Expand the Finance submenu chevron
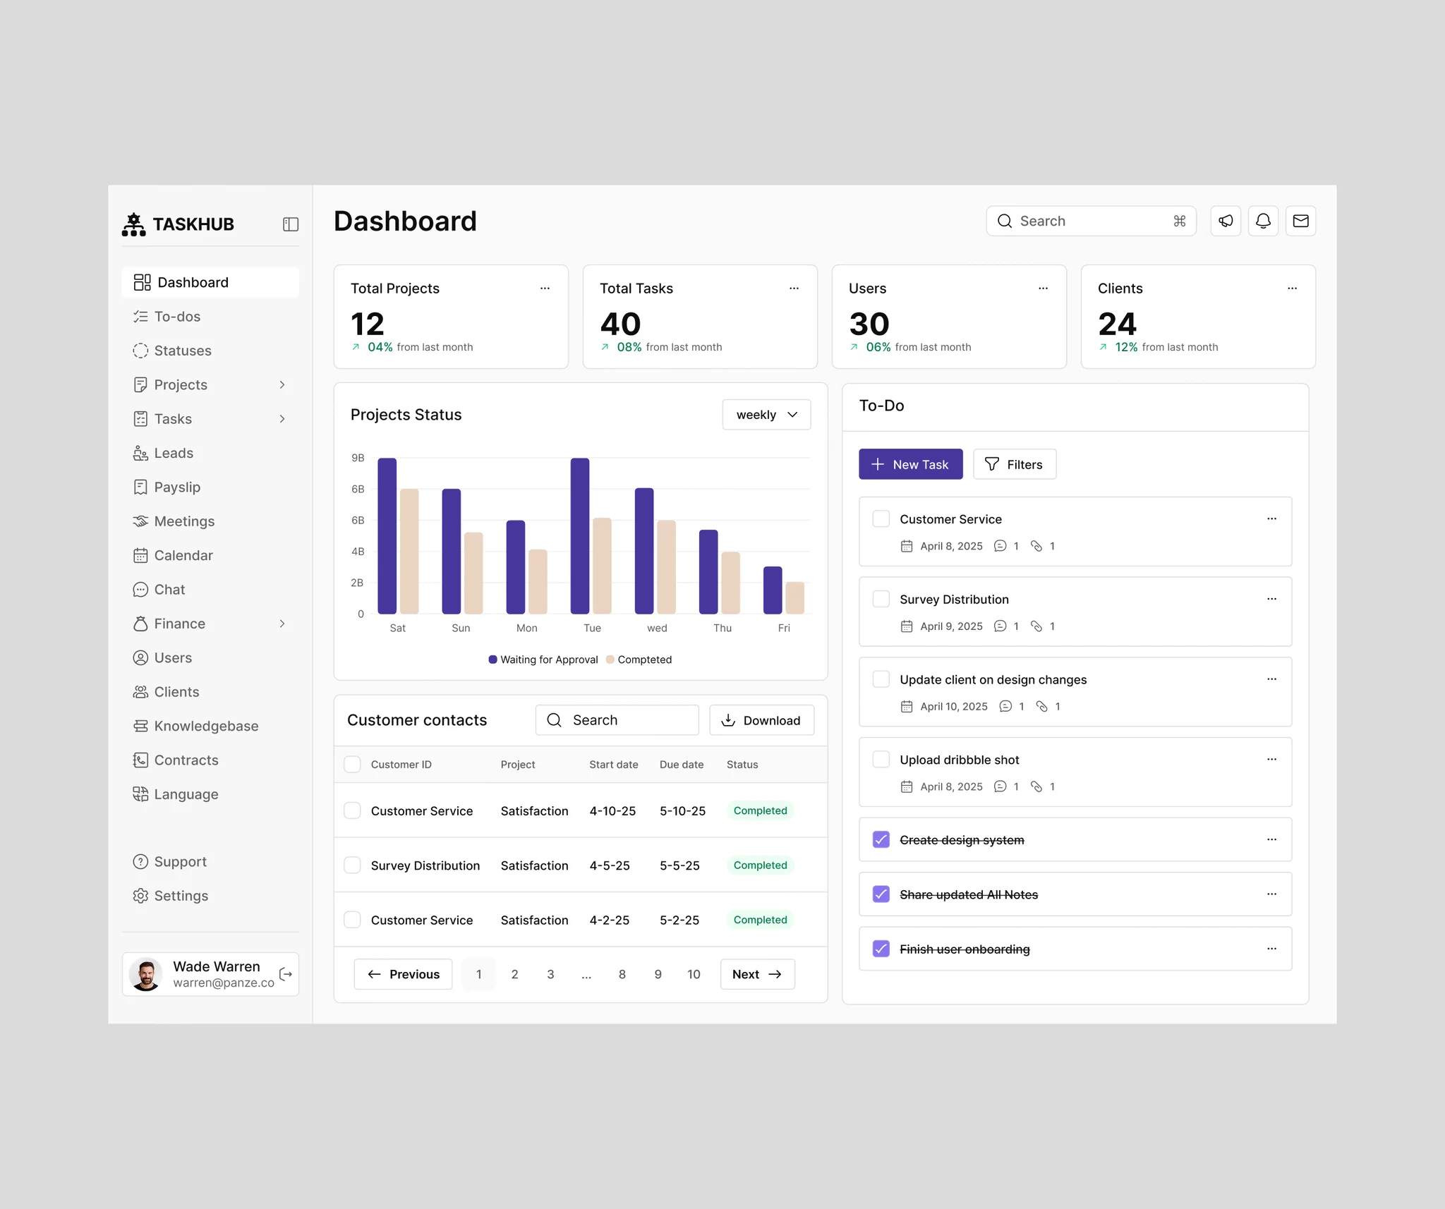The width and height of the screenshot is (1445, 1209). (x=282, y=624)
